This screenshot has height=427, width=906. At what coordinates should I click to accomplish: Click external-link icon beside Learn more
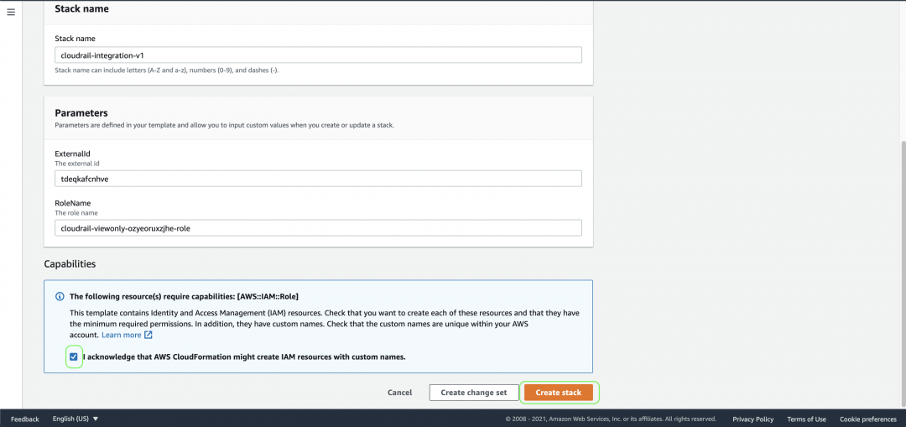point(148,335)
